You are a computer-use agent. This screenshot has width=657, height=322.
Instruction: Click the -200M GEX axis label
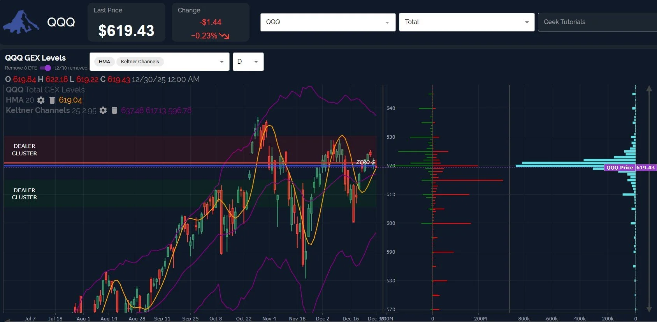pyautogui.click(x=478, y=319)
